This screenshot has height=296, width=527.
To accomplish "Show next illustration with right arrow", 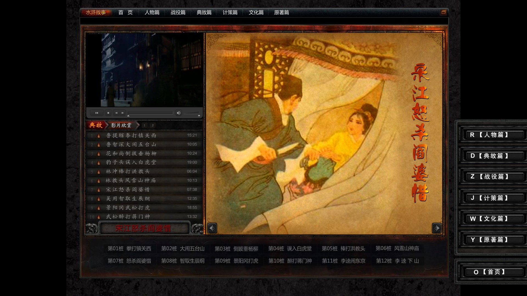I will click(436, 228).
